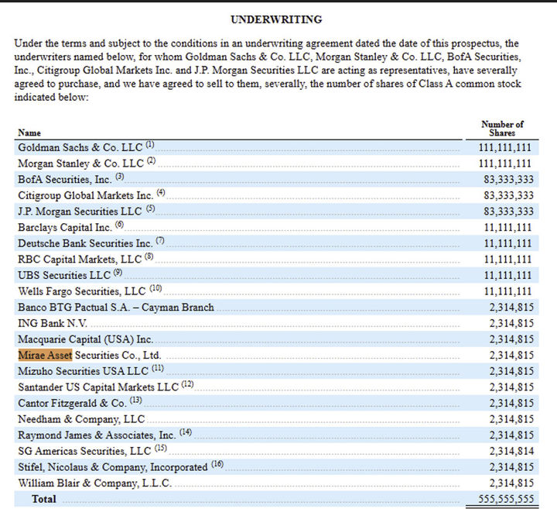
Task: Click SG Americas share count 2,314,814
Action: coord(511,451)
